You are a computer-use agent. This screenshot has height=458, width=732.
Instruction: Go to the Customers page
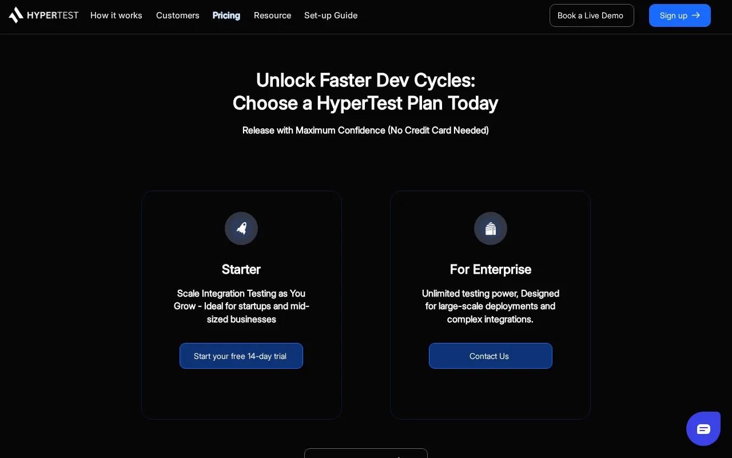pos(178,15)
